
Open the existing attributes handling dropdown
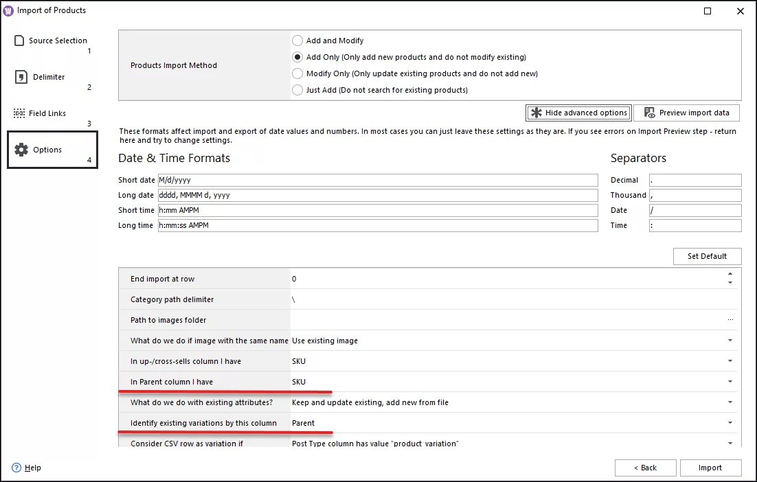click(x=730, y=402)
